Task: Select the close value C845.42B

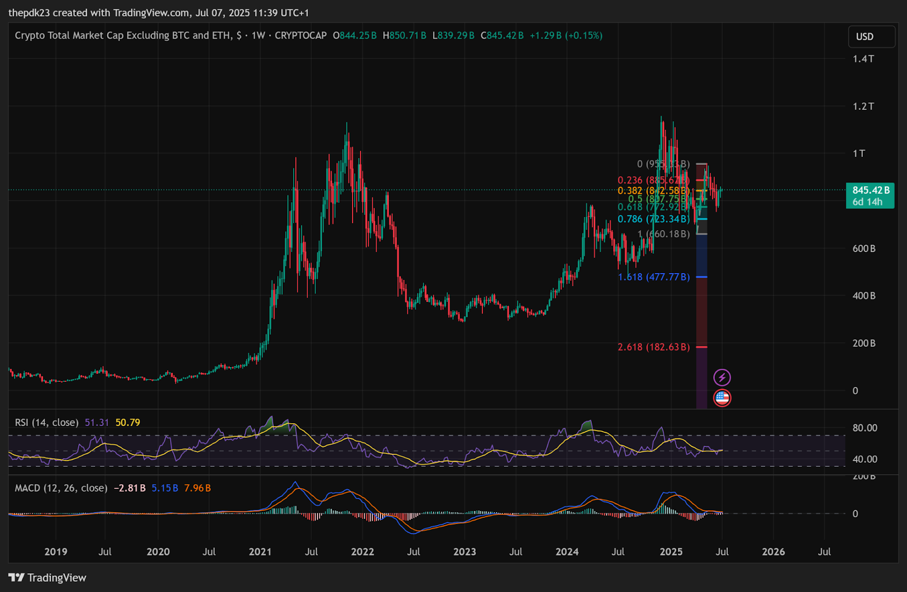Action: (502, 35)
